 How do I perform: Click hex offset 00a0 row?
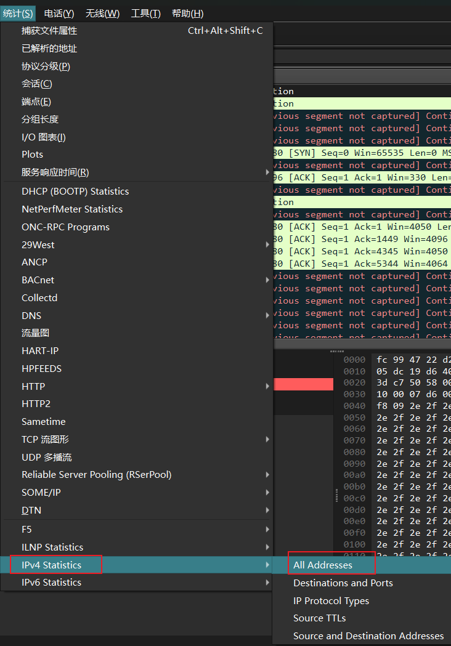coord(354,475)
